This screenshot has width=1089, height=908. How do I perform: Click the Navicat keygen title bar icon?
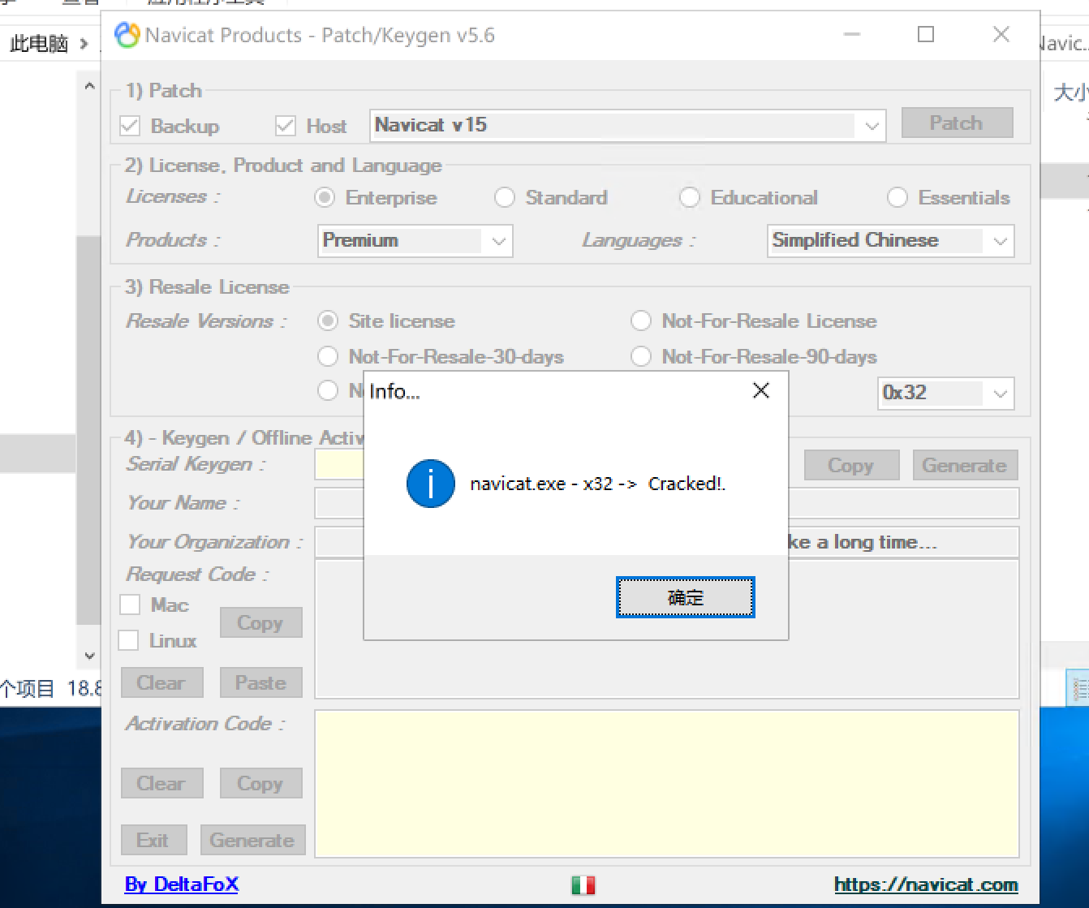(127, 35)
